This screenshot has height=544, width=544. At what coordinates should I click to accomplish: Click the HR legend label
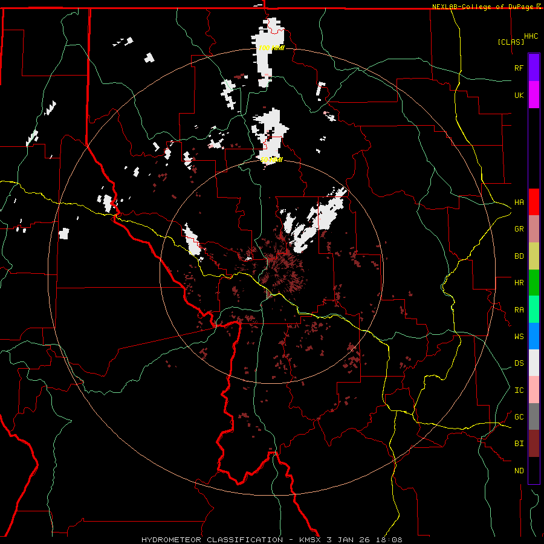[x=519, y=283]
